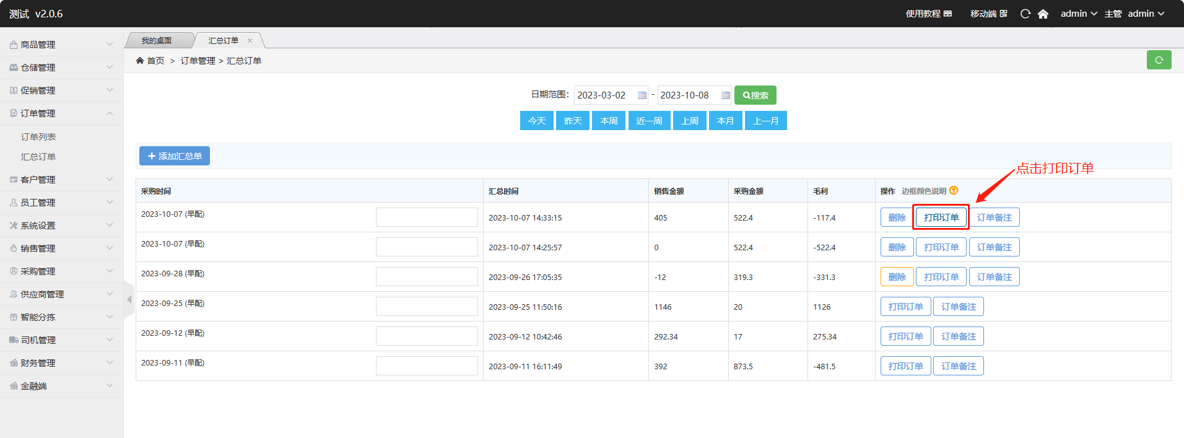Open the admin user dropdown
The image size is (1184, 438).
[x=1079, y=14]
